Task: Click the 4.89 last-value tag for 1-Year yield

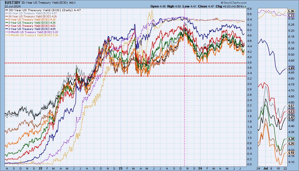Action: tap(291, 68)
